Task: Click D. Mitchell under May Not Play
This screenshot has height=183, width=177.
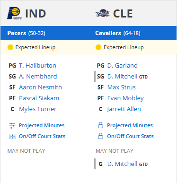Action: pos(122,164)
